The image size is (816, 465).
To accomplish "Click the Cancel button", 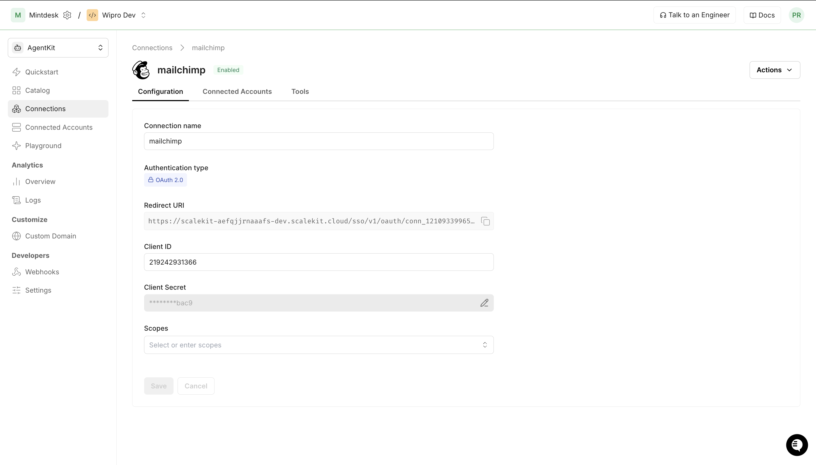I will click(196, 386).
